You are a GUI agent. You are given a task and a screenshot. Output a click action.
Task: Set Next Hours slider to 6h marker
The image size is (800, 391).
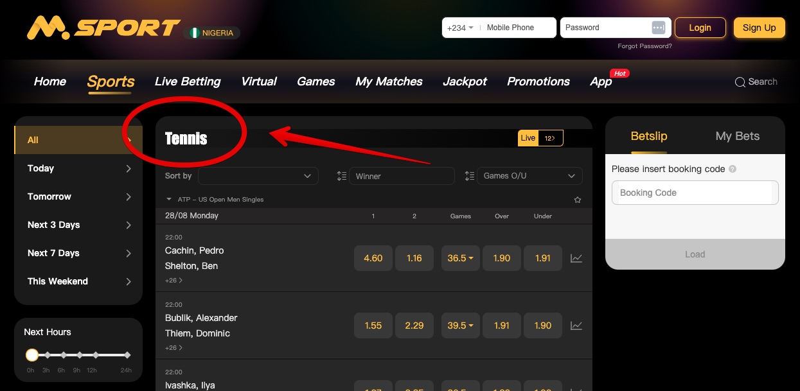point(64,355)
